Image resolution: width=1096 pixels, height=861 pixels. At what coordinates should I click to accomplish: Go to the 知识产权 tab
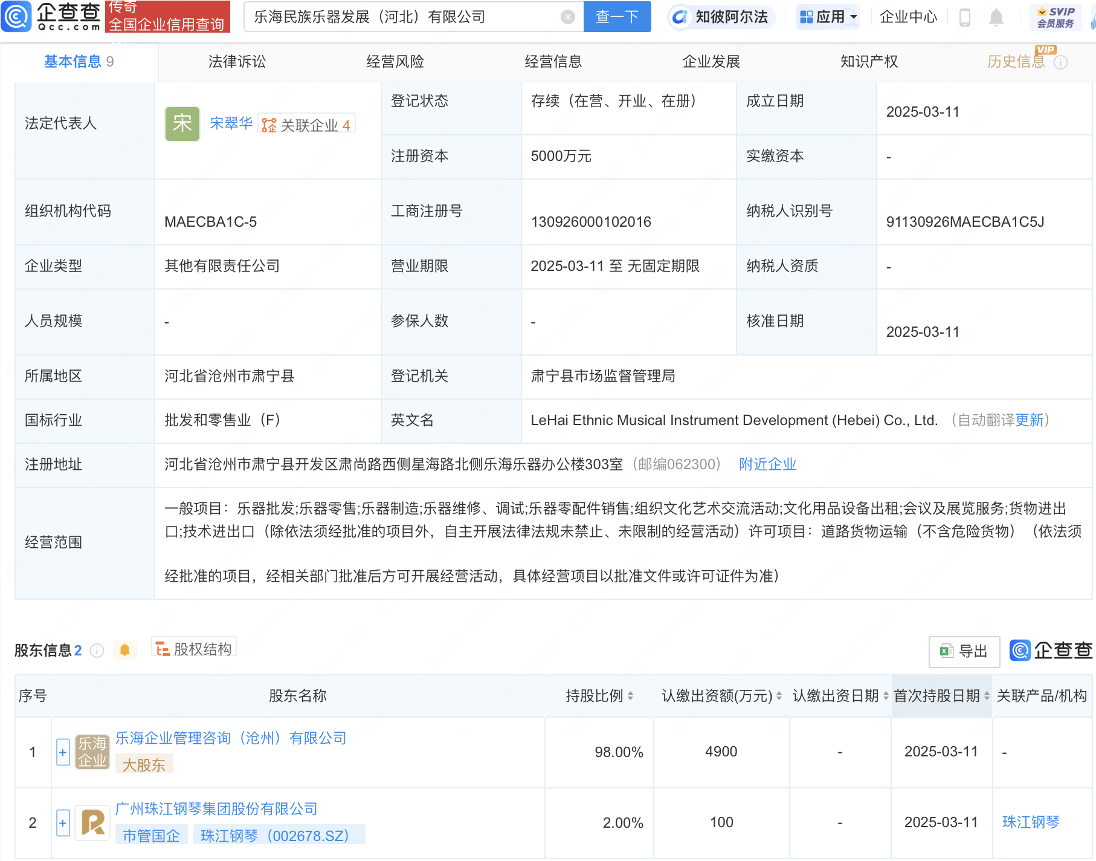(x=869, y=62)
